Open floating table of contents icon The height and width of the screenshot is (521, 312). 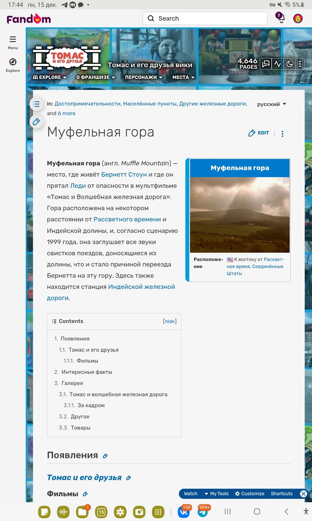tap(36, 104)
